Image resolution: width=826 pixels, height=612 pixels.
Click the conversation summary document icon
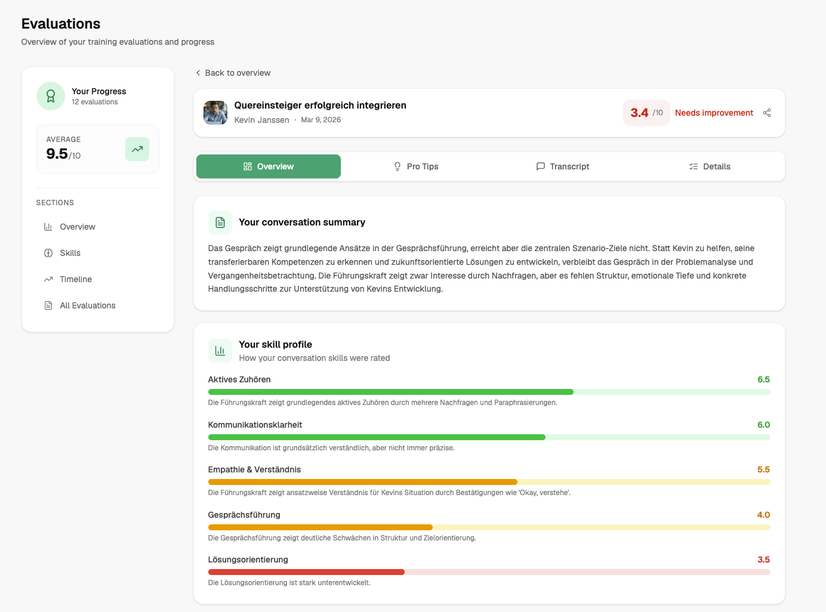pyautogui.click(x=220, y=222)
